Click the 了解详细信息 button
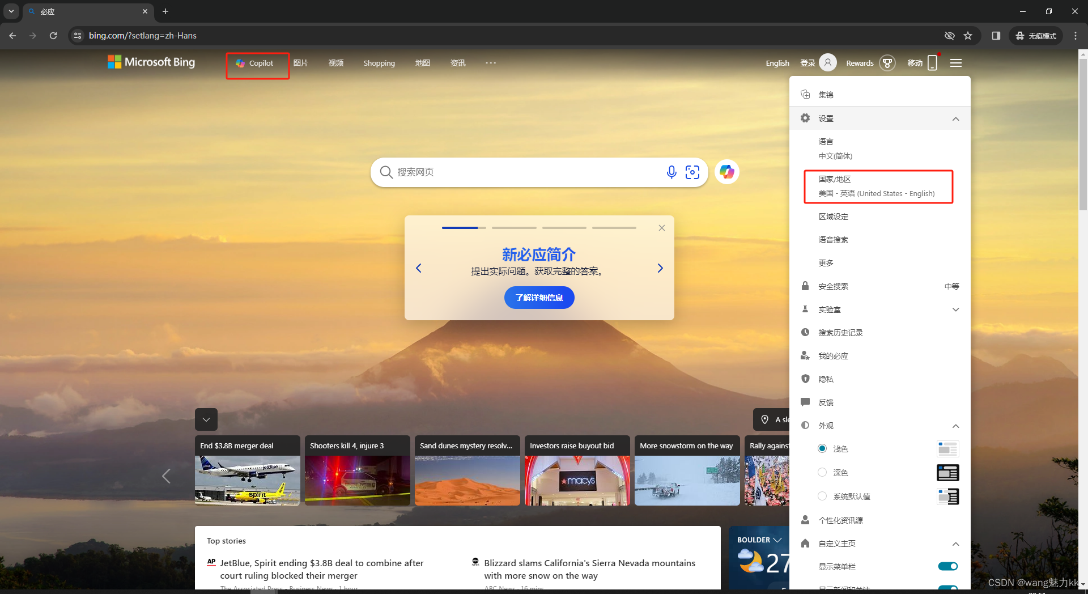Screen dimensions: 1088x594 (539, 297)
